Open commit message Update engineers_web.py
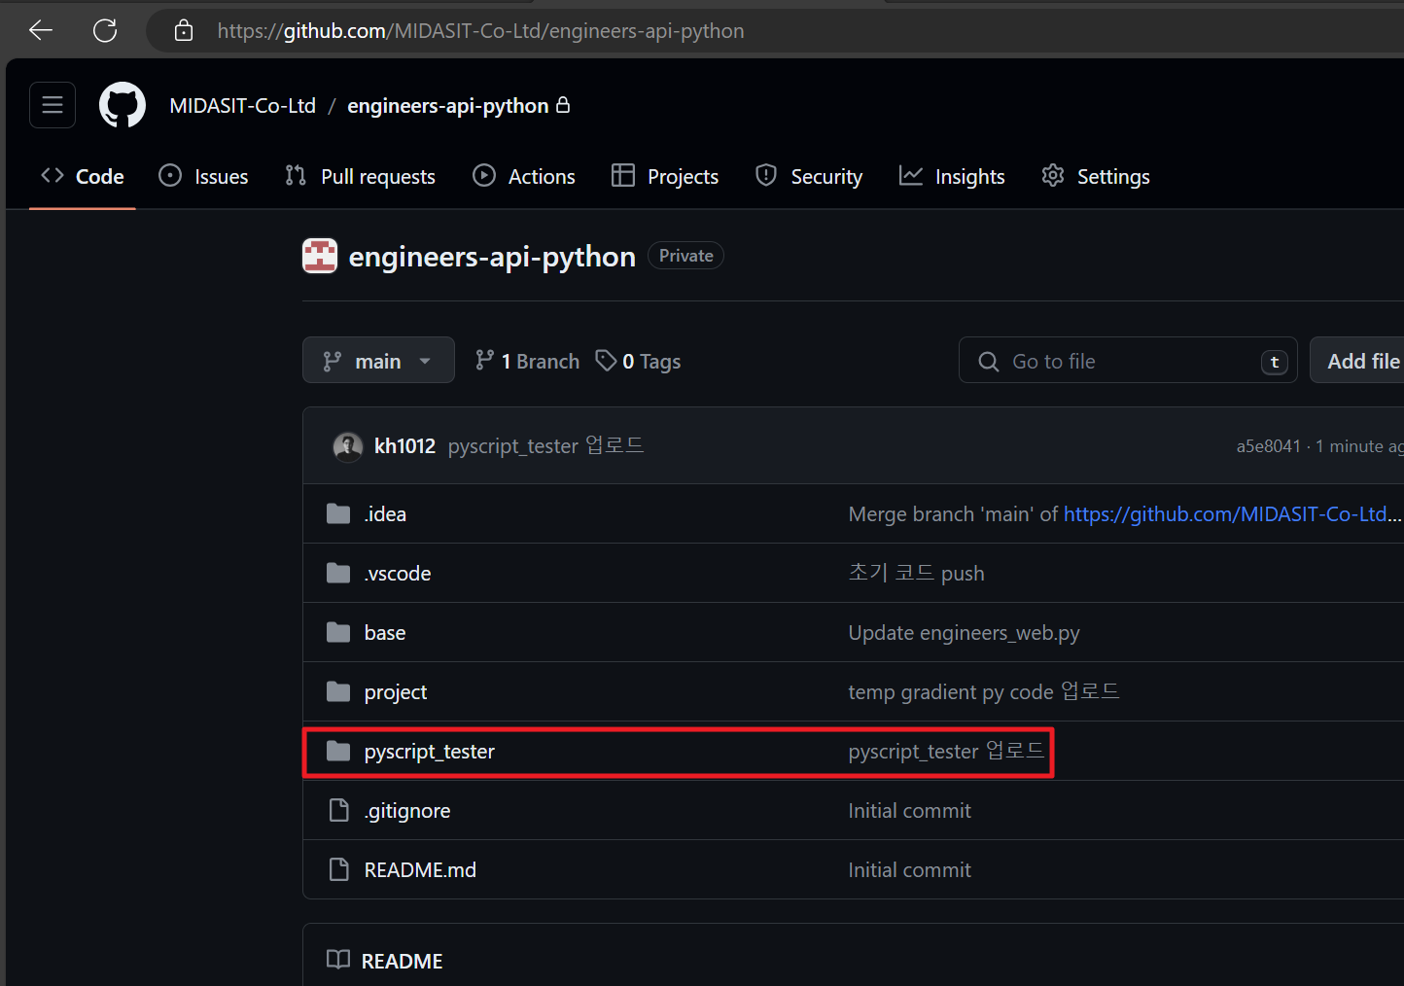The height and width of the screenshot is (986, 1404). coord(964,632)
